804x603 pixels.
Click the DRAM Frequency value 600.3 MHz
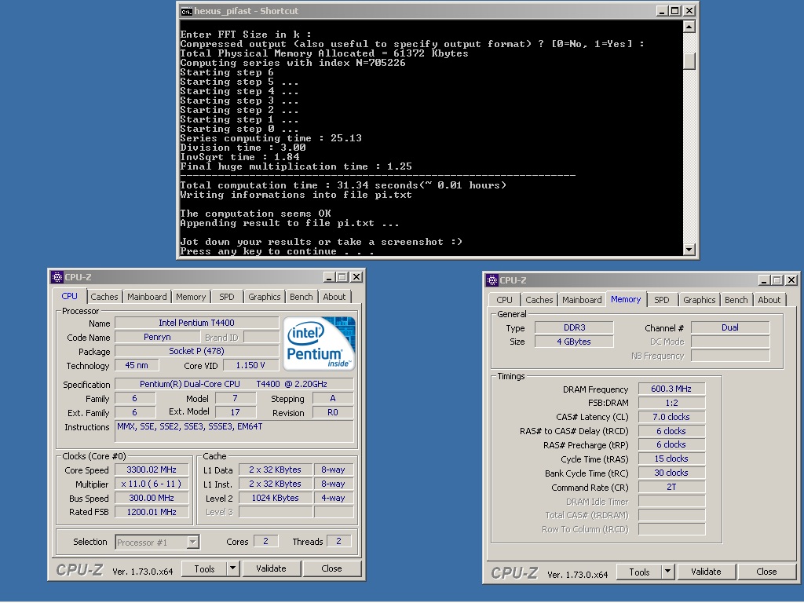point(671,389)
